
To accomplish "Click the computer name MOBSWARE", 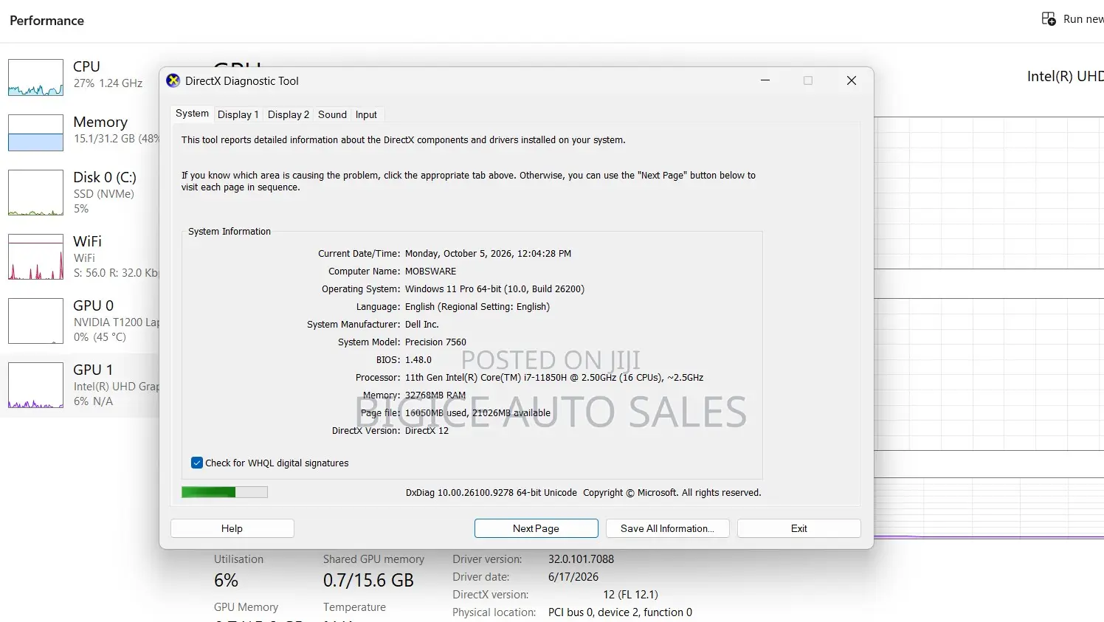I will pos(430,272).
